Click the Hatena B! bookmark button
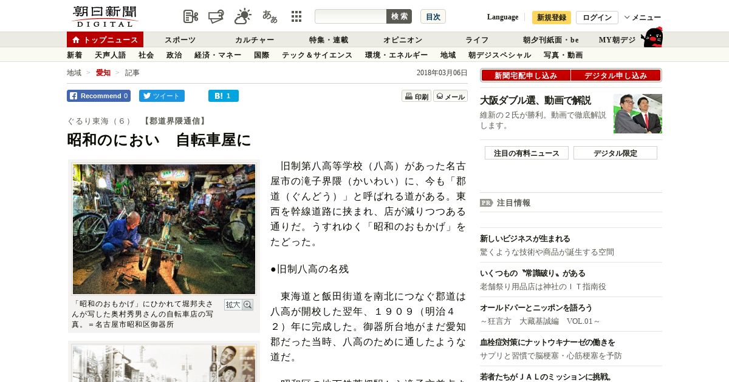The height and width of the screenshot is (382, 729). (x=224, y=96)
